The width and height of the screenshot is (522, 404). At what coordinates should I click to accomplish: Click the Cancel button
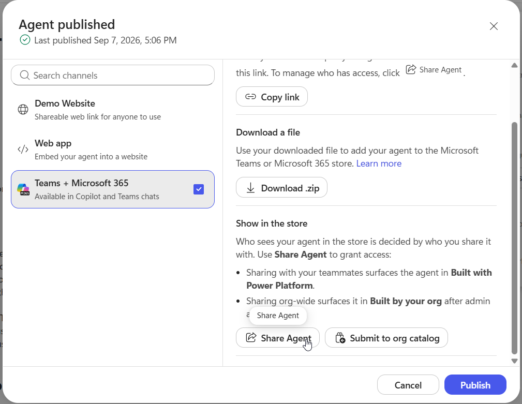[x=408, y=385]
